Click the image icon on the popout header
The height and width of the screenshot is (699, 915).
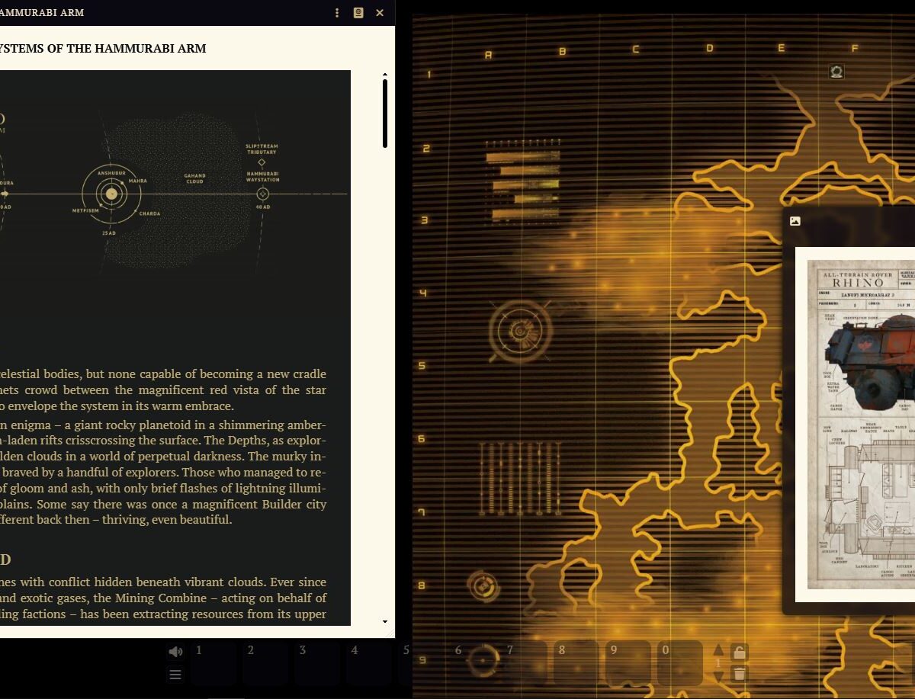[x=795, y=221]
